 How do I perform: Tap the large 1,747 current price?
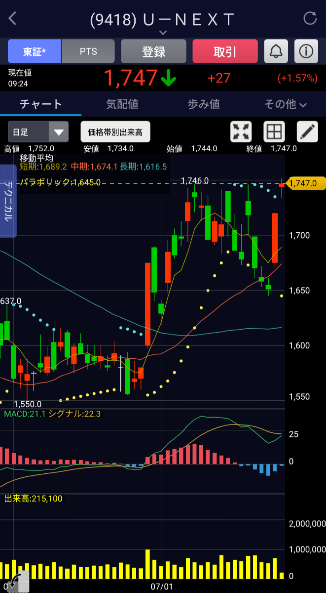[130, 78]
